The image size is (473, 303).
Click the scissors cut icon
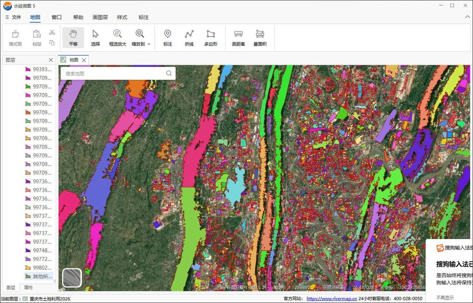tap(52, 32)
